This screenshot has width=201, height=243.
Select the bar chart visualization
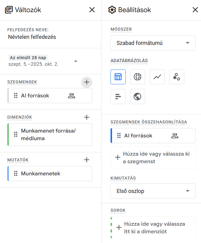118,96
